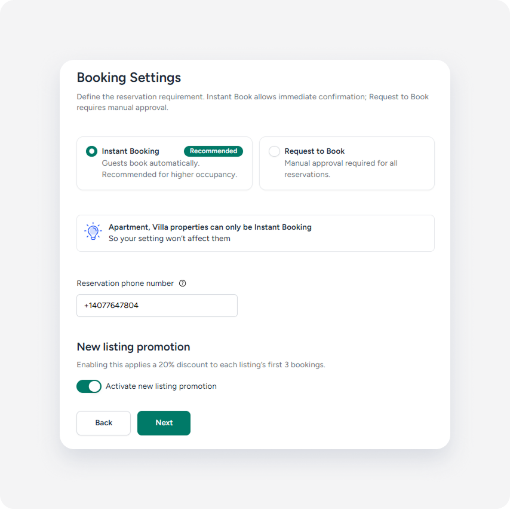The width and height of the screenshot is (510, 509).
Task: Go back with the Back button
Action: (104, 423)
